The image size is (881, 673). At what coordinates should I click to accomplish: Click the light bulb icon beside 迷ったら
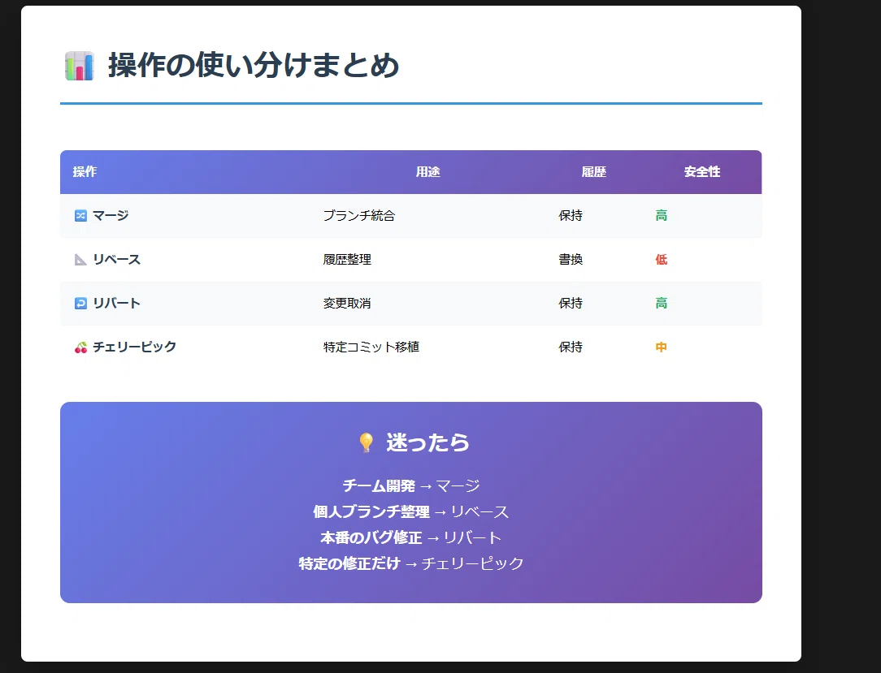point(366,443)
